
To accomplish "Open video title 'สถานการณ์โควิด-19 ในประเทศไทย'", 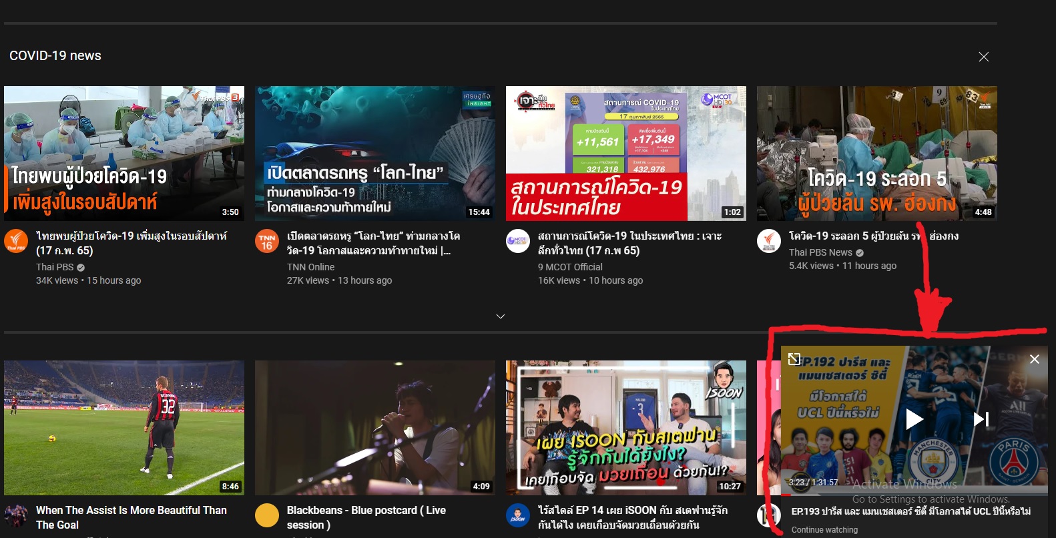I will pyautogui.click(x=629, y=243).
